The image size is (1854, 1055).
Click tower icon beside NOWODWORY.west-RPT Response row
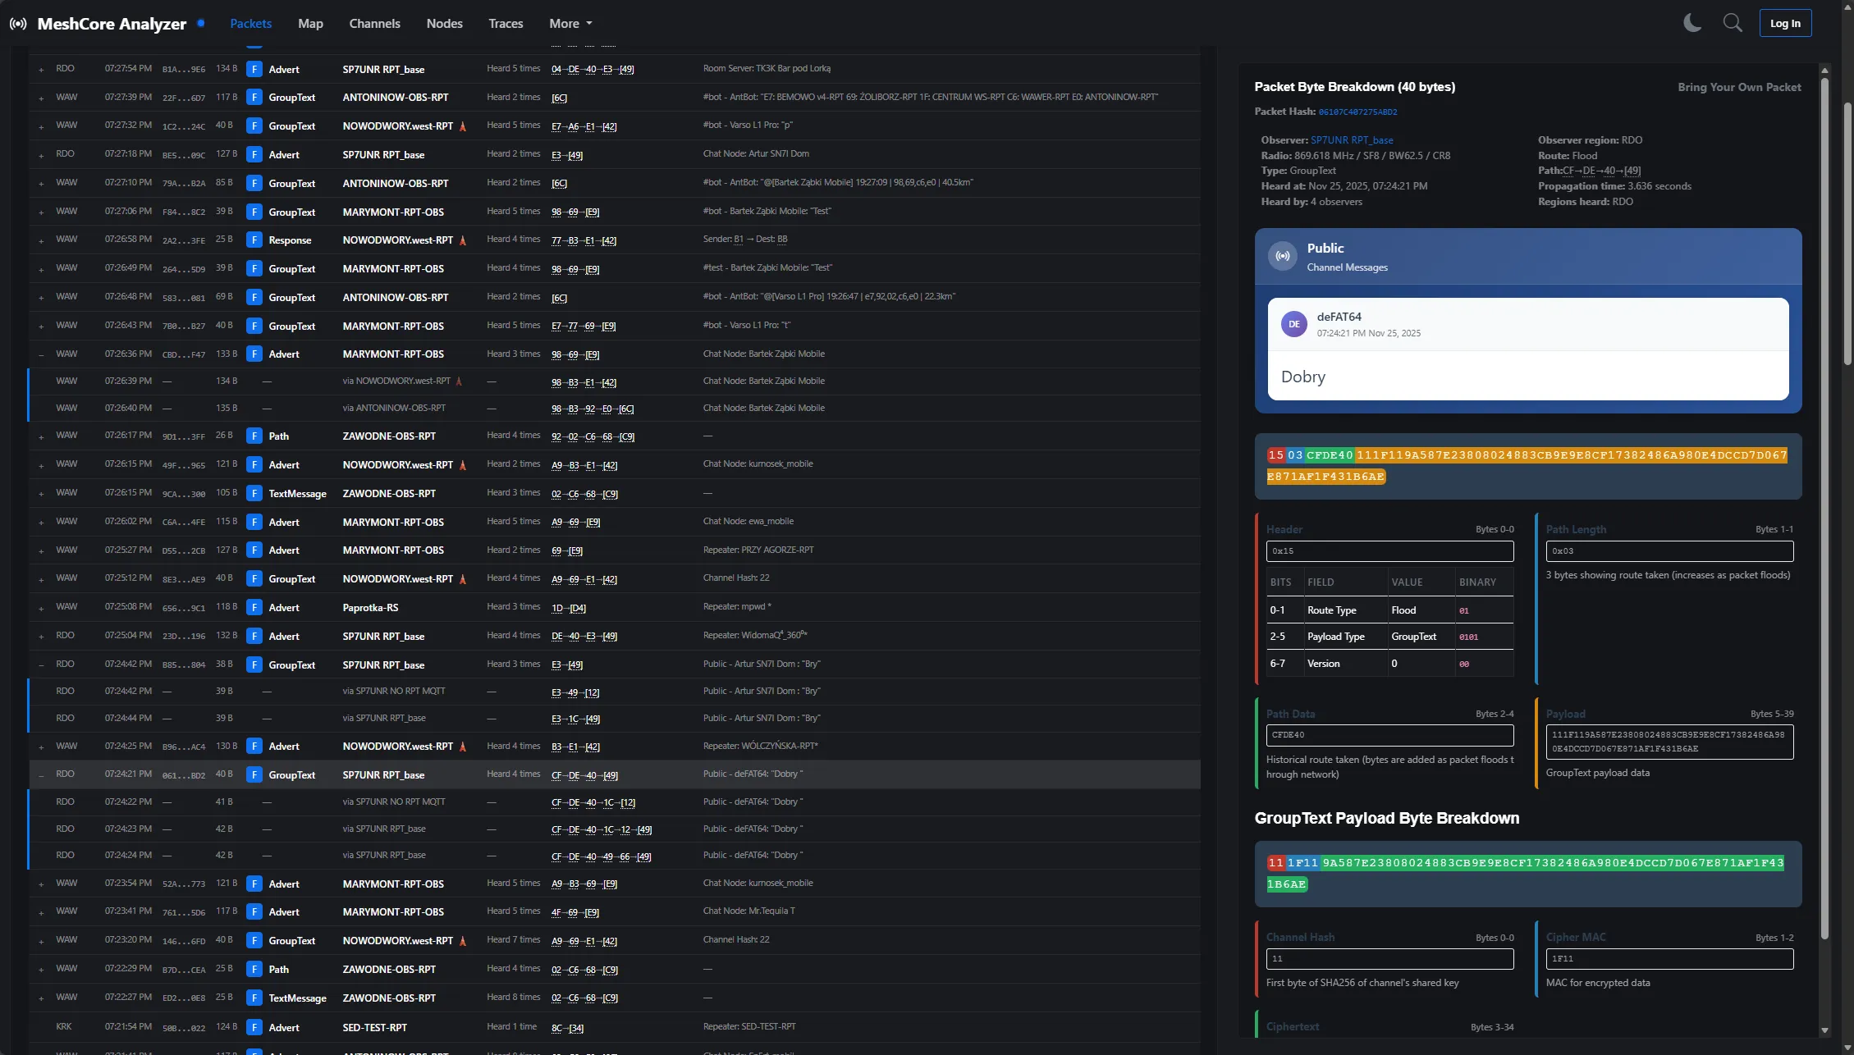(x=463, y=240)
